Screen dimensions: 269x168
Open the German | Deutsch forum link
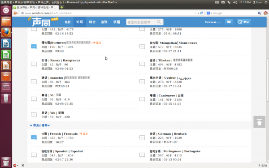(168, 134)
